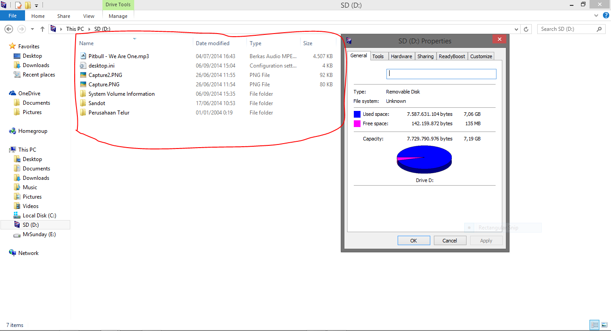Open the Customize Quick Access Toolbar dropdown
Viewport: 611px width, 331px height.
pyautogui.click(x=37, y=6)
